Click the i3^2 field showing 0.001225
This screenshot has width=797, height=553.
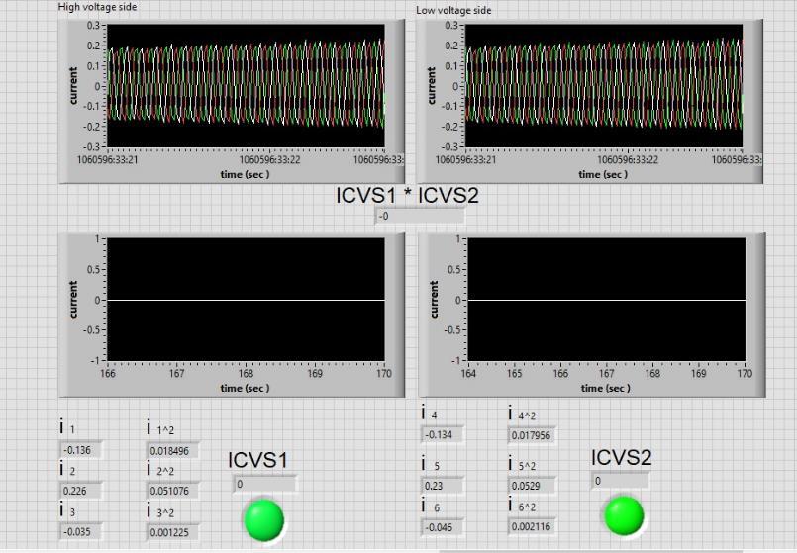pyautogui.click(x=172, y=532)
